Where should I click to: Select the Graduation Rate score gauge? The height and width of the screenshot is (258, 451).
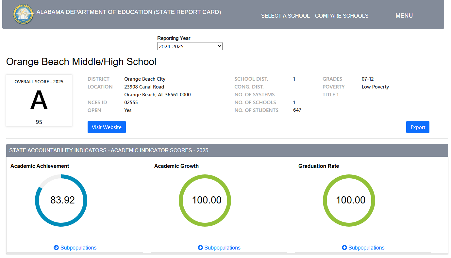349,201
